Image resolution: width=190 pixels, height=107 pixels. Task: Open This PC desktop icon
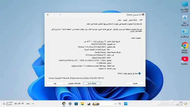click(185, 7)
